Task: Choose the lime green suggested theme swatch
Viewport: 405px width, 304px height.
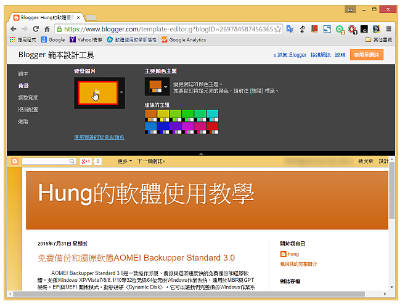Action: pos(176,116)
